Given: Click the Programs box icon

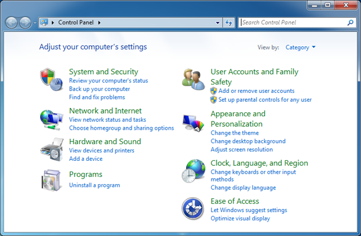Looking at the screenshot, I should pos(52,180).
